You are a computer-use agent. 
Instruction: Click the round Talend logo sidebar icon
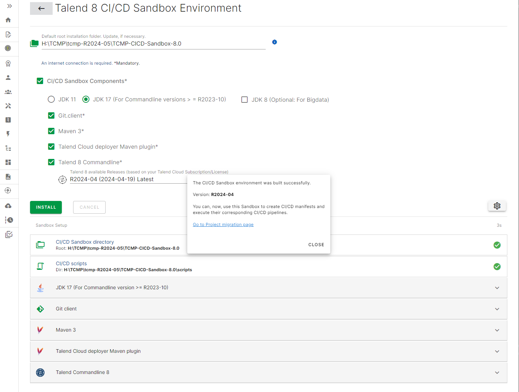pos(8,48)
